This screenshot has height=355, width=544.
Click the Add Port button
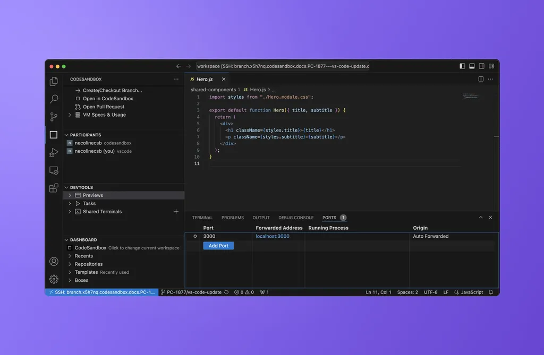pos(218,245)
